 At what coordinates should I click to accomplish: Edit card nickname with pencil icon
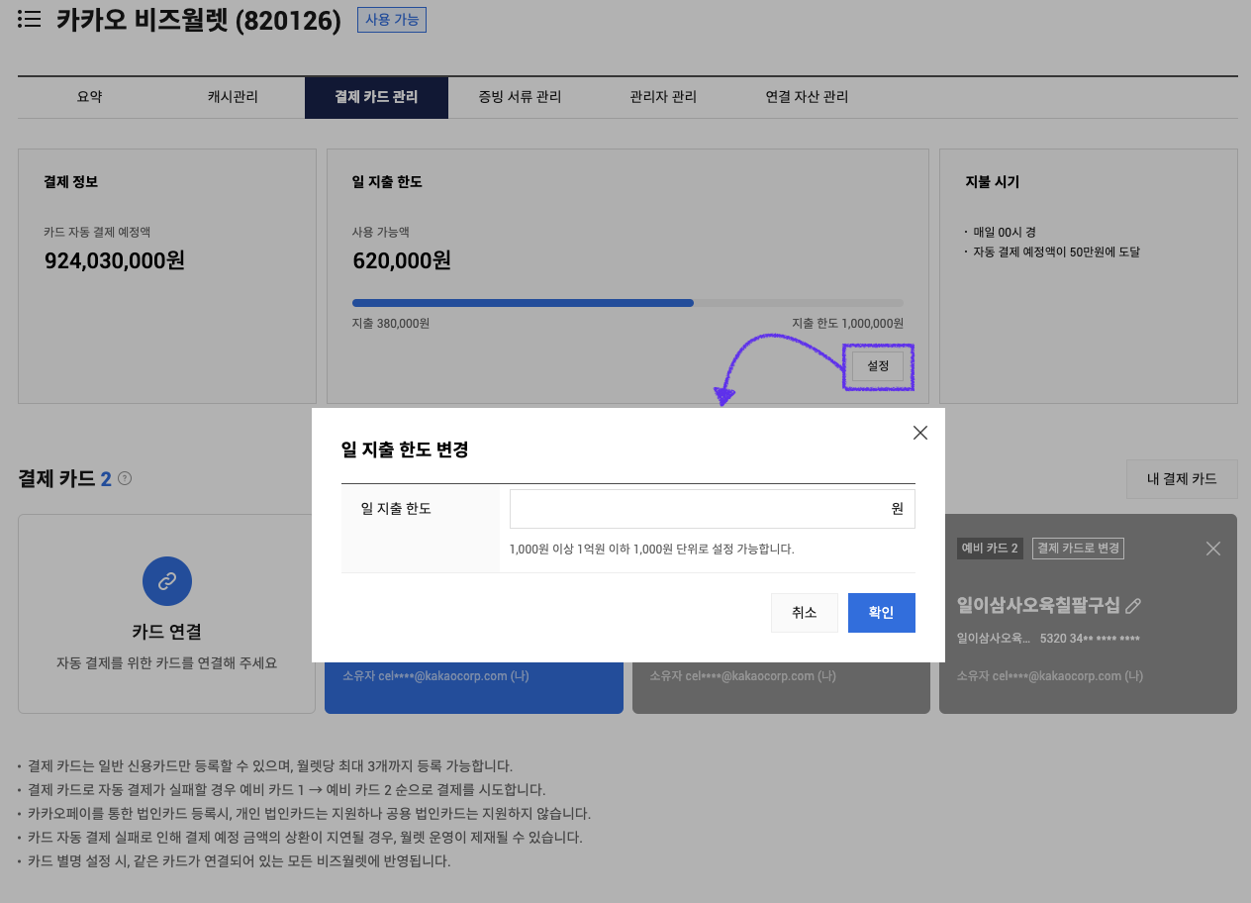coord(1134,605)
